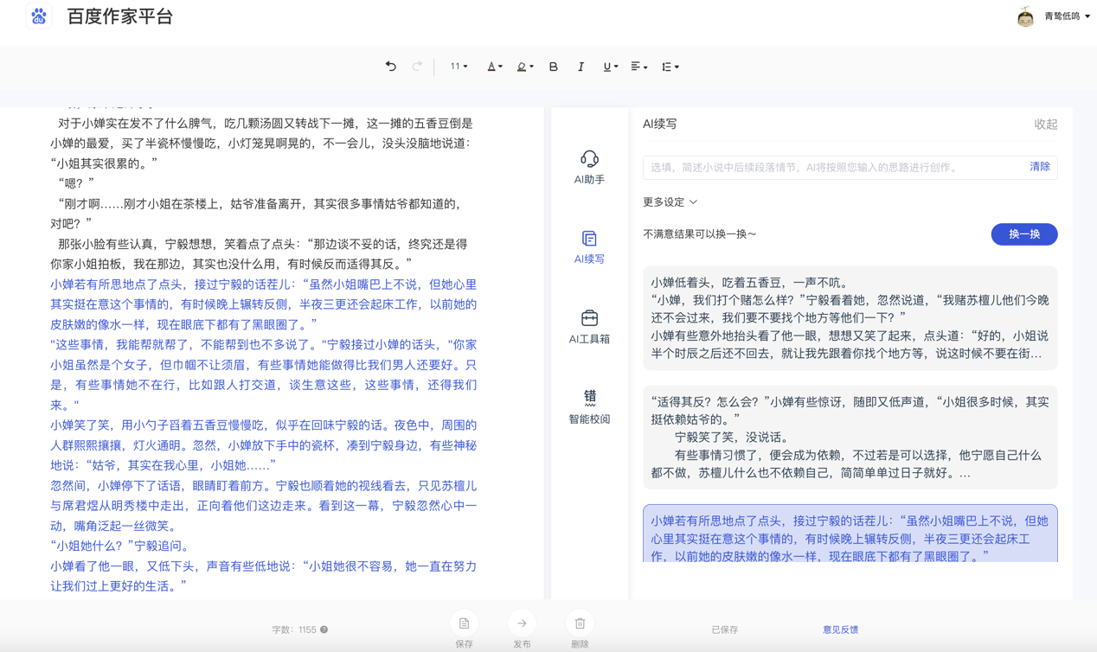The width and height of the screenshot is (1097, 652).
Task: Click the 百度作家平台 title
Action: (x=120, y=16)
